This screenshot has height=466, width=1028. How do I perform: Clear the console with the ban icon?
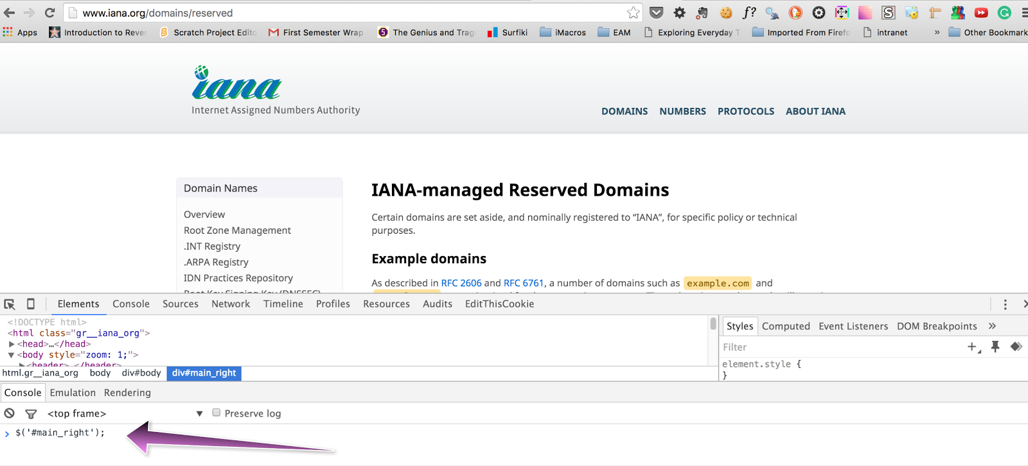point(9,413)
